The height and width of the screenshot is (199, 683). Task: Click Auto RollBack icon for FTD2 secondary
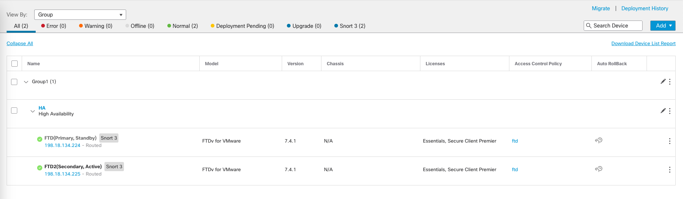pos(599,169)
